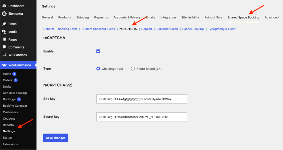This screenshot has width=283, height=150.
Task: Click the Save changes button
Action: point(56,138)
